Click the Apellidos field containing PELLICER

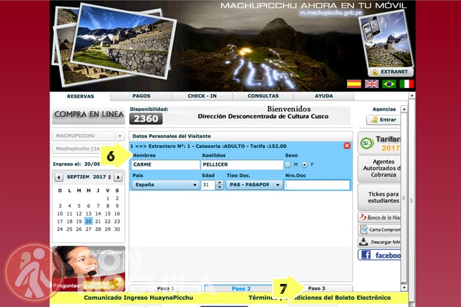click(x=242, y=164)
